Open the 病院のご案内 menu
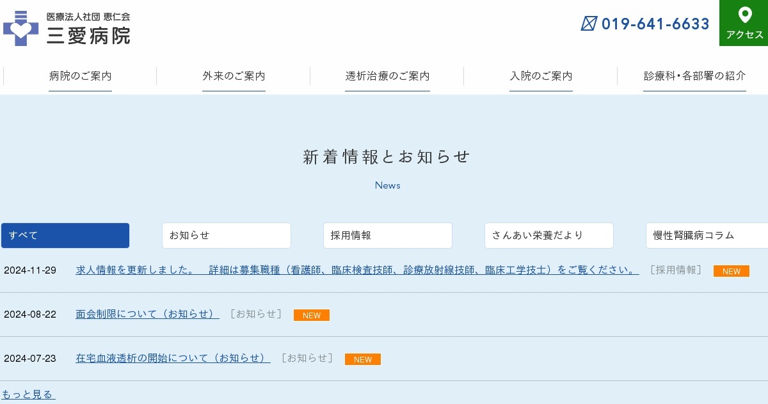The width and height of the screenshot is (768, 404). 80,76
